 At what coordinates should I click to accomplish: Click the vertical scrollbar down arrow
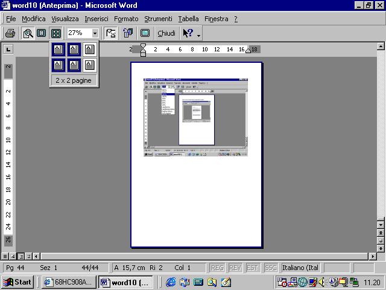pos(381,225)
